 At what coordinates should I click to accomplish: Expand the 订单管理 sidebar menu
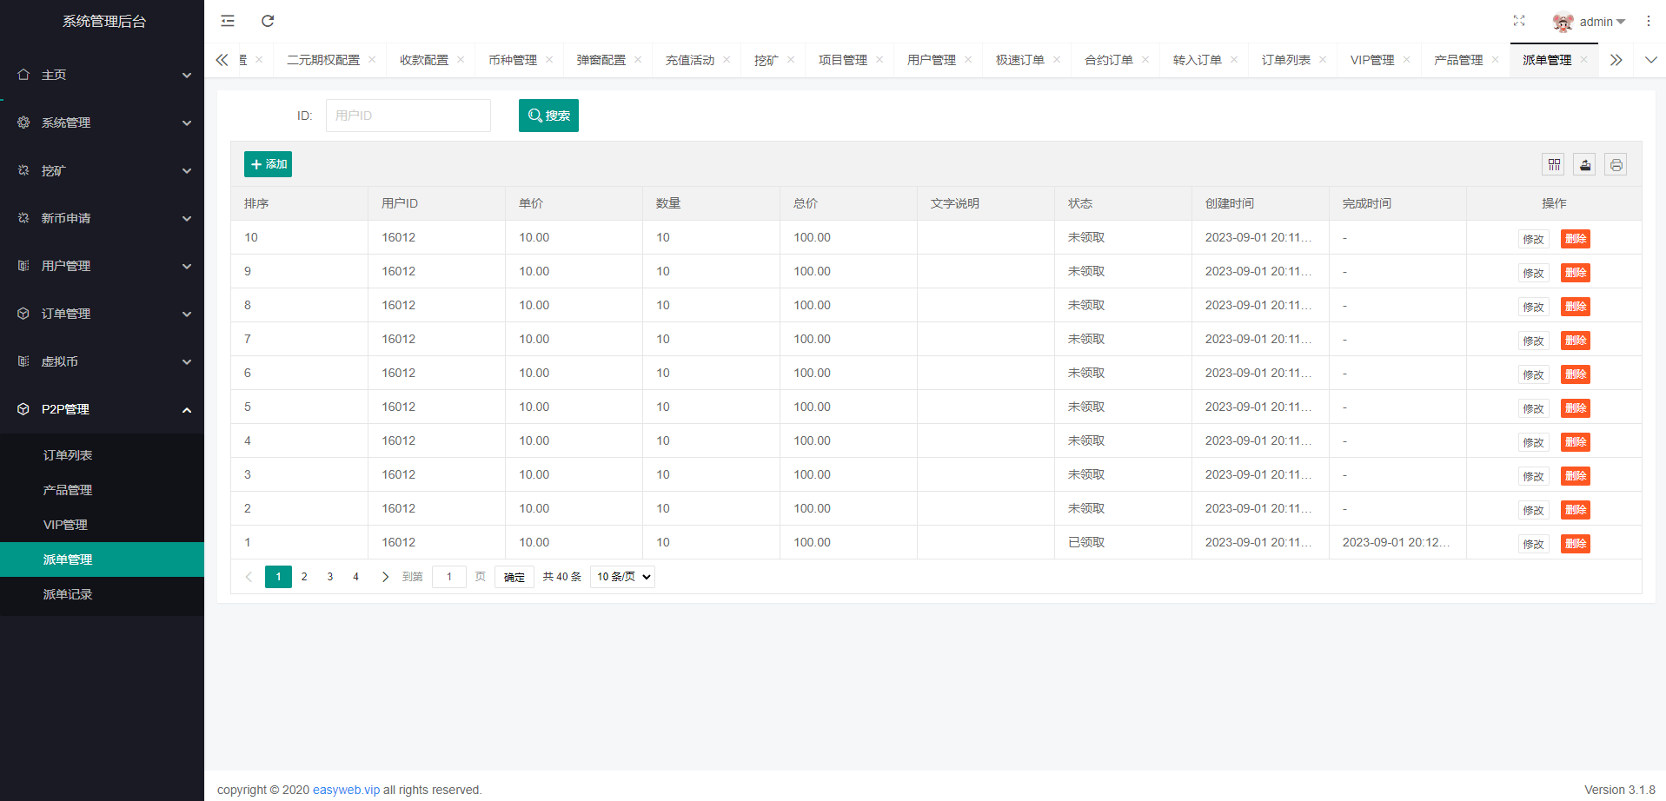click(102, 314)
